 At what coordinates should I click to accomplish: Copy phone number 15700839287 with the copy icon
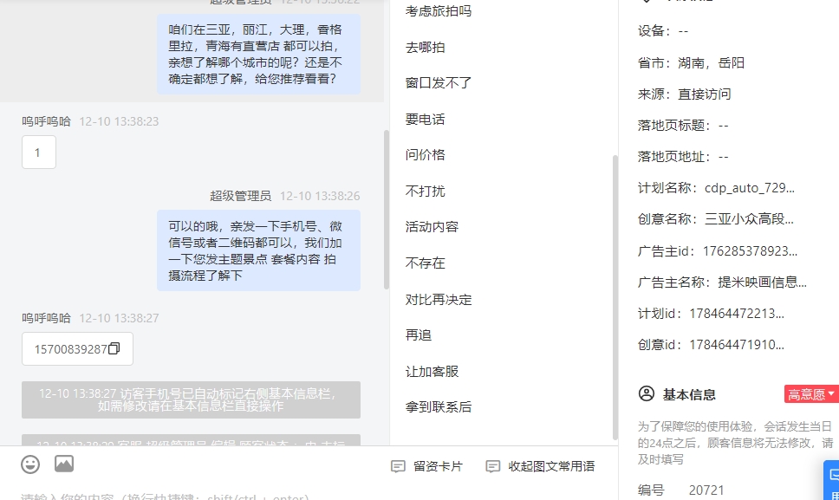114,348
